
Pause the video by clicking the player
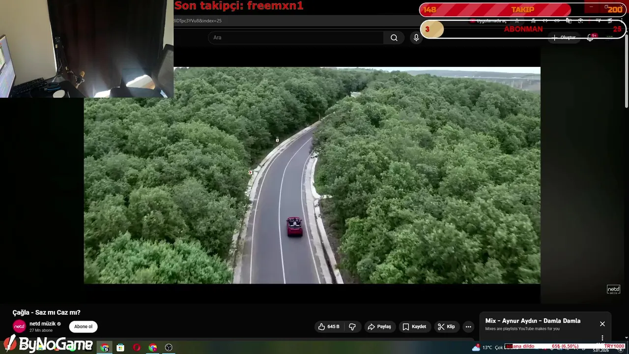312,175
